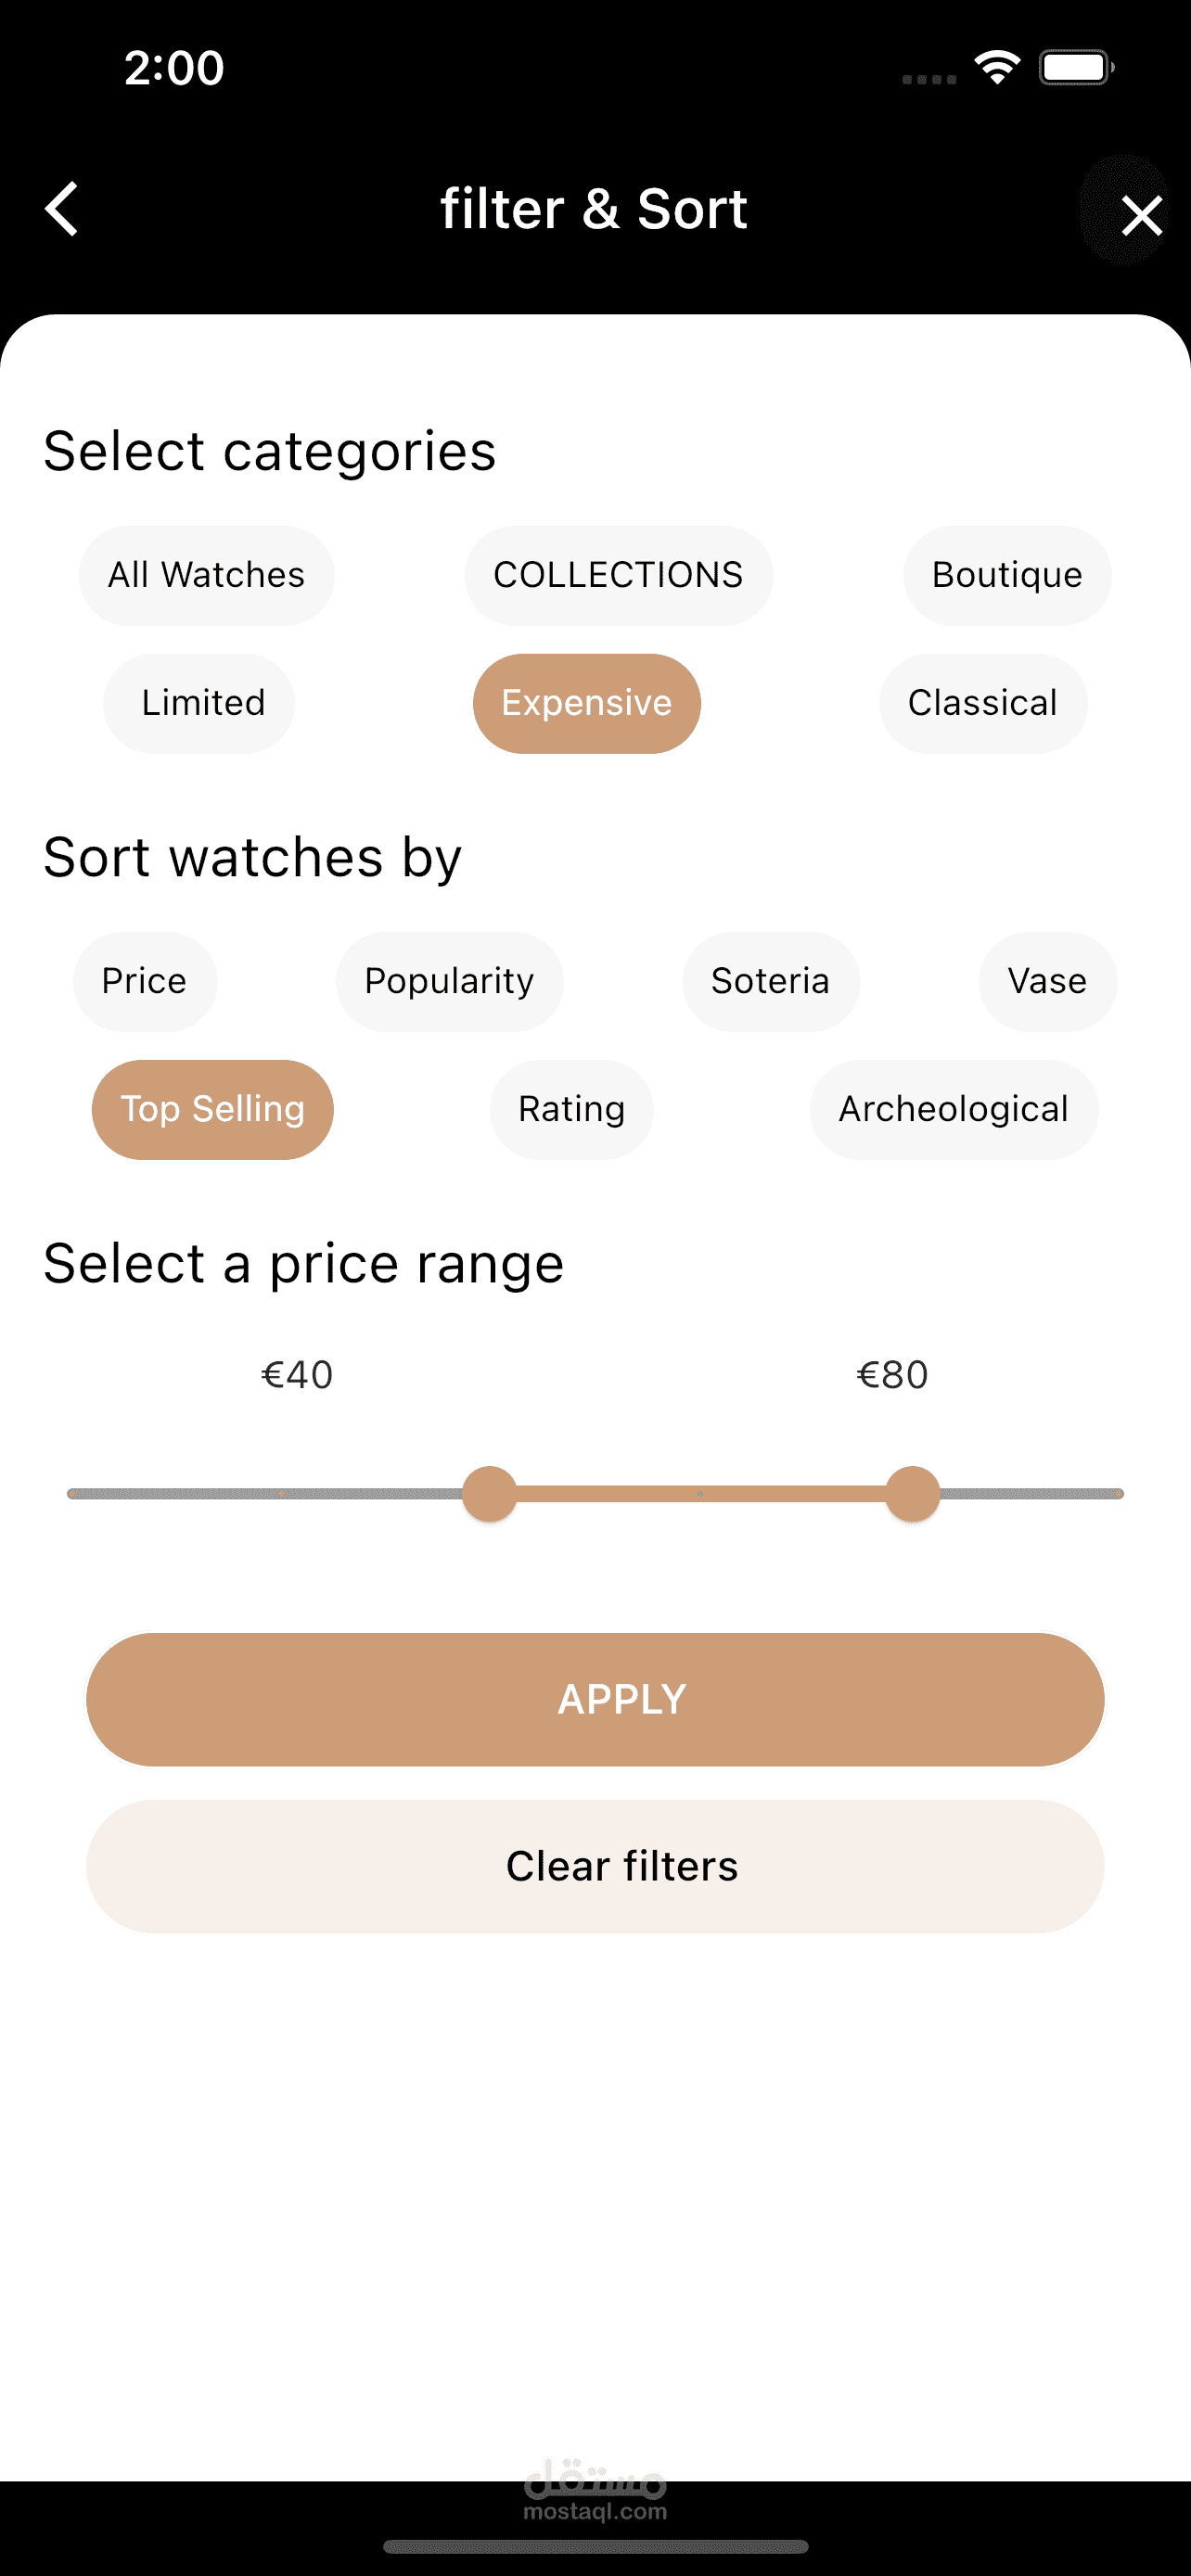This screenshot has height=2576, width=1191.
Task: Select the Vase sort chip
Action: pyautogui.click(x=1047, y=981)
